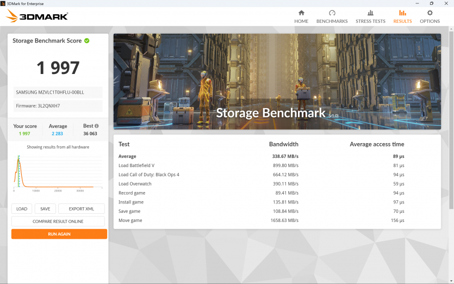Click COMPARE RESULT ONLINE button
This screenshot has height=284, width=454.
click(x=58, y=221)
